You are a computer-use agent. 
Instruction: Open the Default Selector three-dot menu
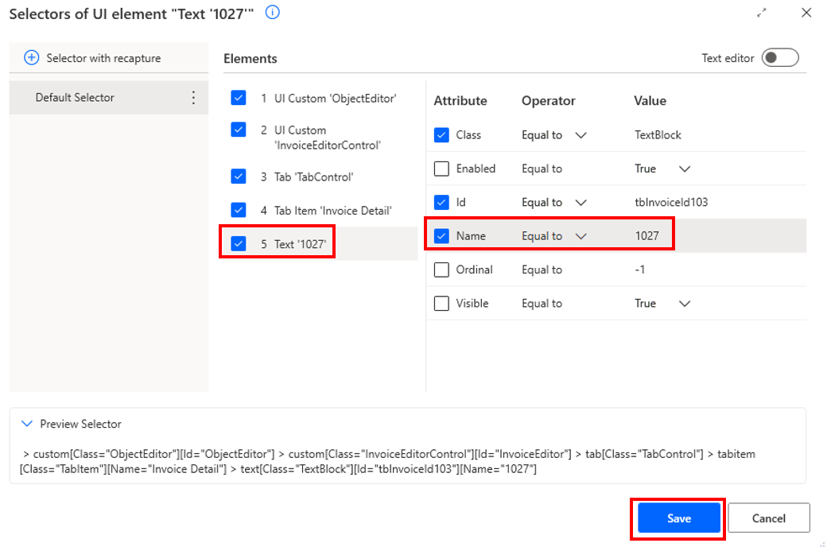click(x=193, y=98)
